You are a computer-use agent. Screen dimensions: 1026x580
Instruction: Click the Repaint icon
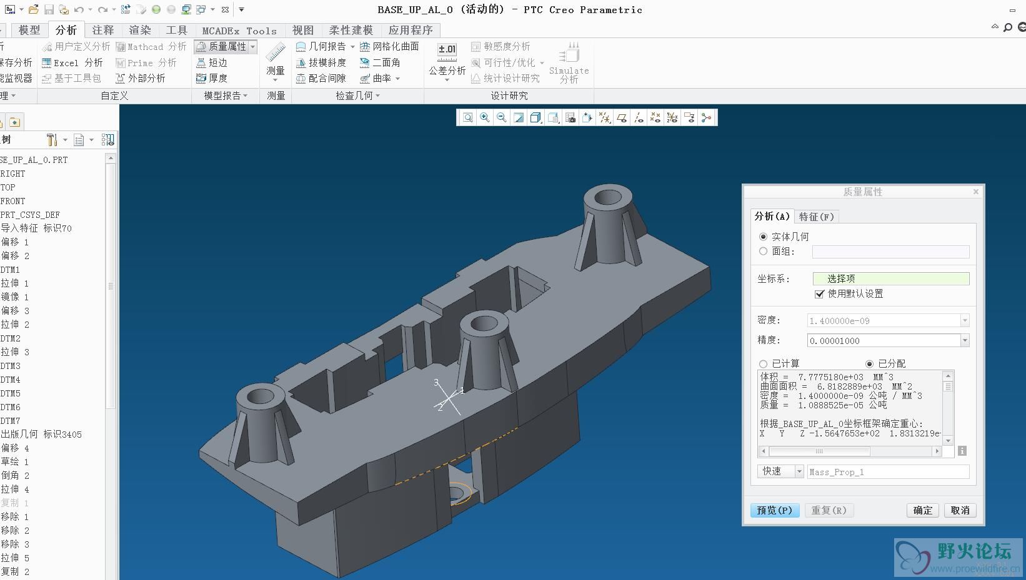[519, 117]
